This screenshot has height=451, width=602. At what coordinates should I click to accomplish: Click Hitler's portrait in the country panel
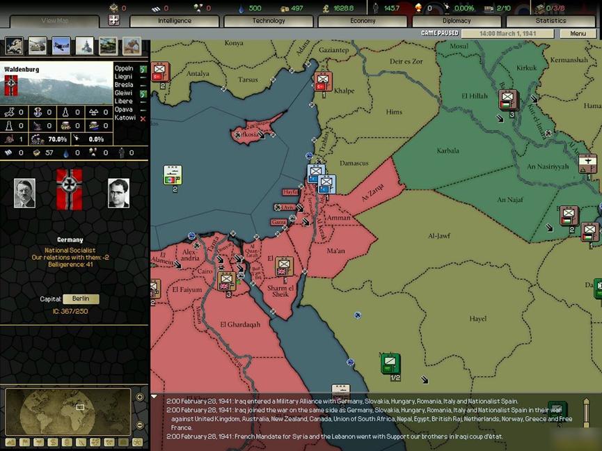click(x=24, y=193)
